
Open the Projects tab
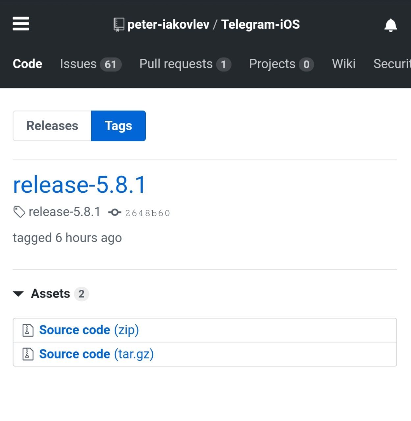281,64
